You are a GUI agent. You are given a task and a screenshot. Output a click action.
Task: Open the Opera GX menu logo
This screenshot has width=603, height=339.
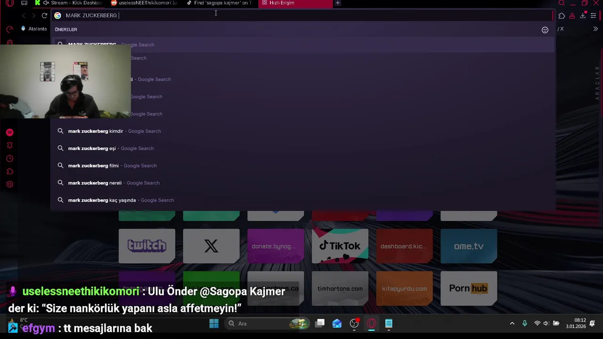tap(10, 3)
